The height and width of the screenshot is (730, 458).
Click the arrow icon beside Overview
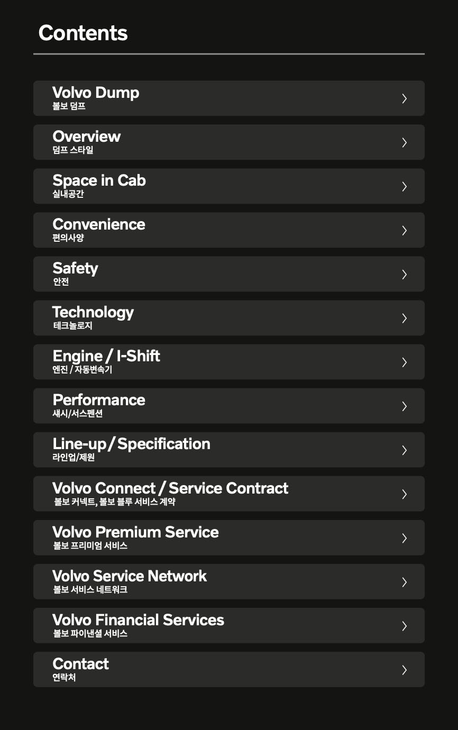404,142
